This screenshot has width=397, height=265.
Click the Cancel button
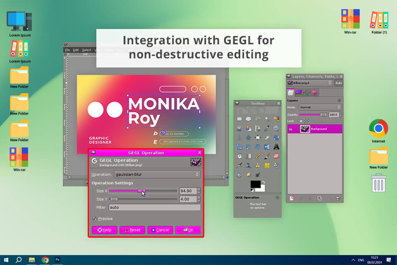click(x=160, y=230)
